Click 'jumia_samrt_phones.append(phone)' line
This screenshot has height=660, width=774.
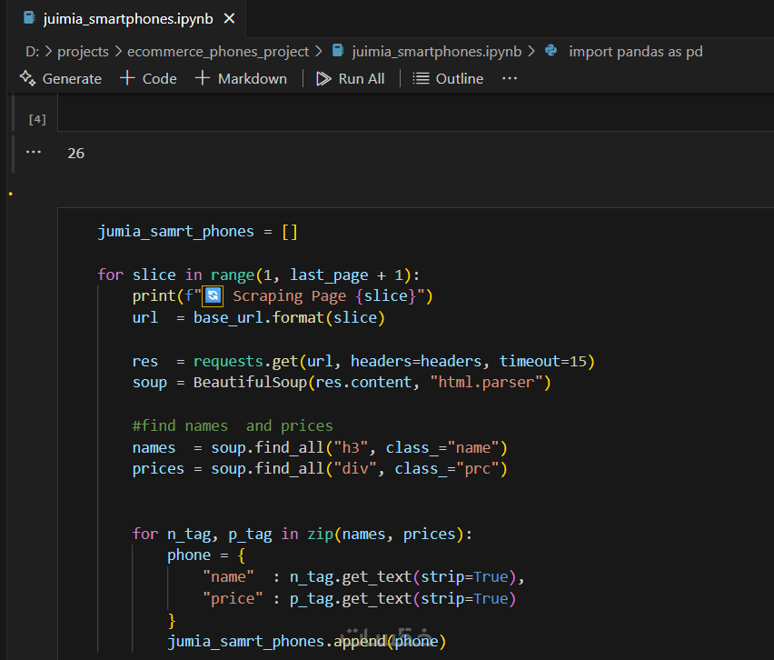pos(306,641)
